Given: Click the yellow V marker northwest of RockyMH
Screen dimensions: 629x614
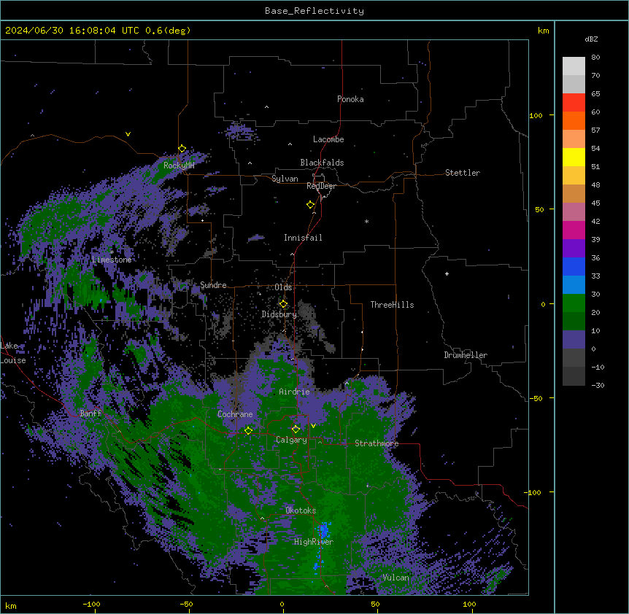Looking at the screenshot, I should [128, 134].
